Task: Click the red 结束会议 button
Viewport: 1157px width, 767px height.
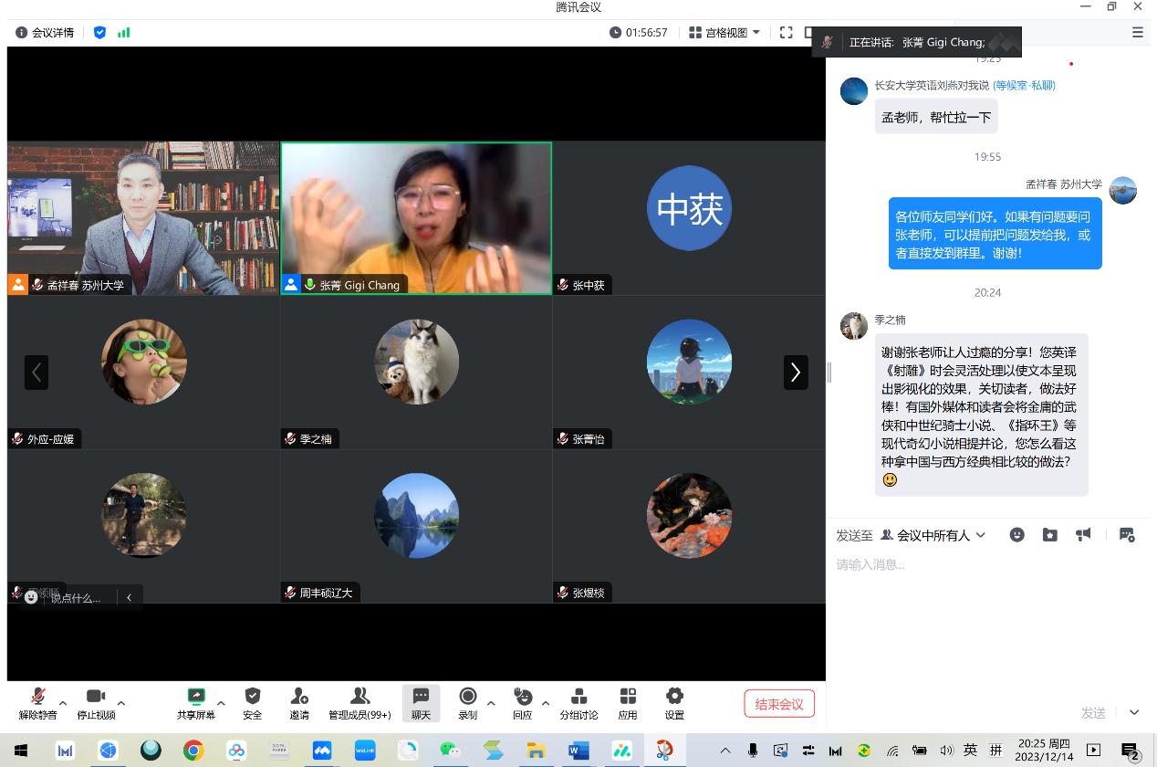Action: 779,704
